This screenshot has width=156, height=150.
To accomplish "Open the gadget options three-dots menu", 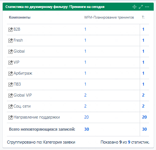I will 147,7.
